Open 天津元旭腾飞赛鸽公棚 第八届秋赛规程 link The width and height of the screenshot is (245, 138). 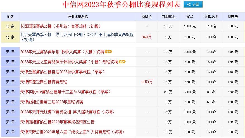[67, 112]
